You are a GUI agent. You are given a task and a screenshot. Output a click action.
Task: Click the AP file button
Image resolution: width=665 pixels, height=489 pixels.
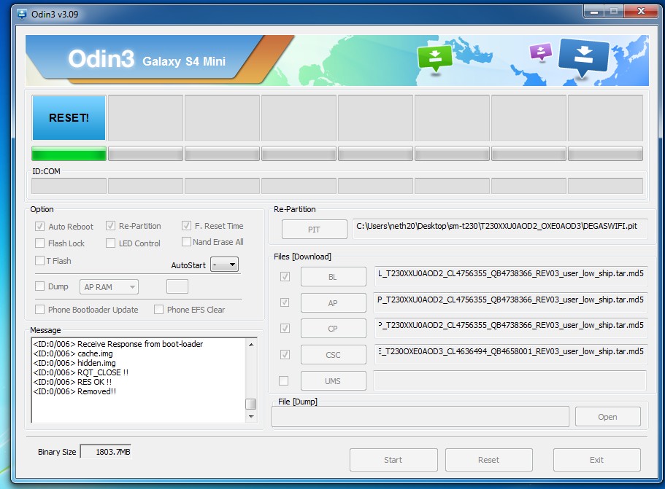tap(334, 302)
